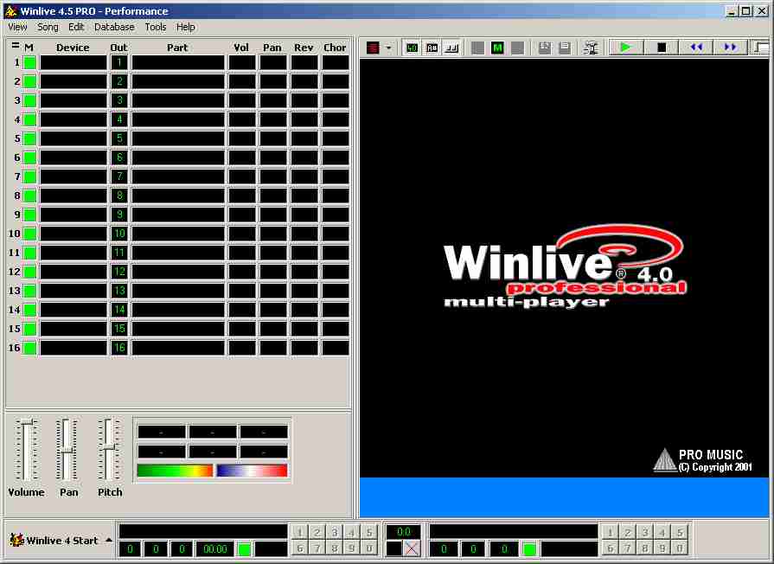Start playback with the green Play button
The width and height of the screenshot is (774, 564).
[626, 48]
